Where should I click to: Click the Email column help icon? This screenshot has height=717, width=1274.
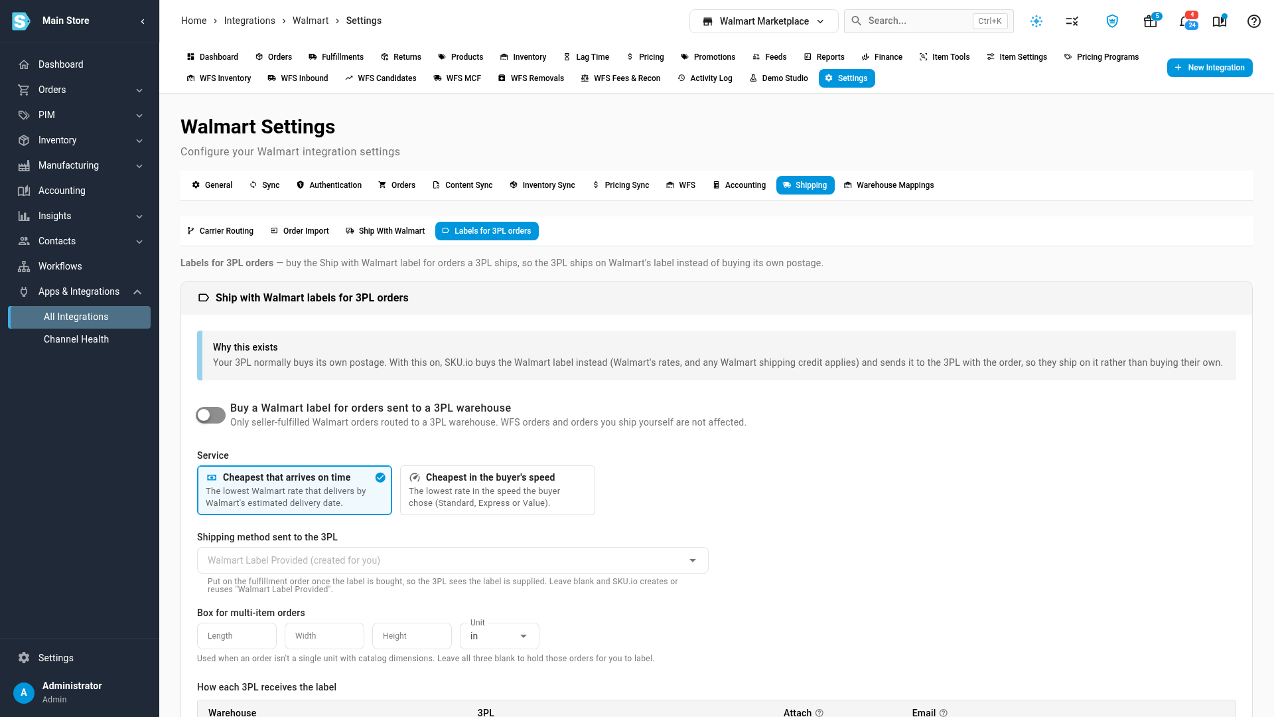(x=944, y=712)
